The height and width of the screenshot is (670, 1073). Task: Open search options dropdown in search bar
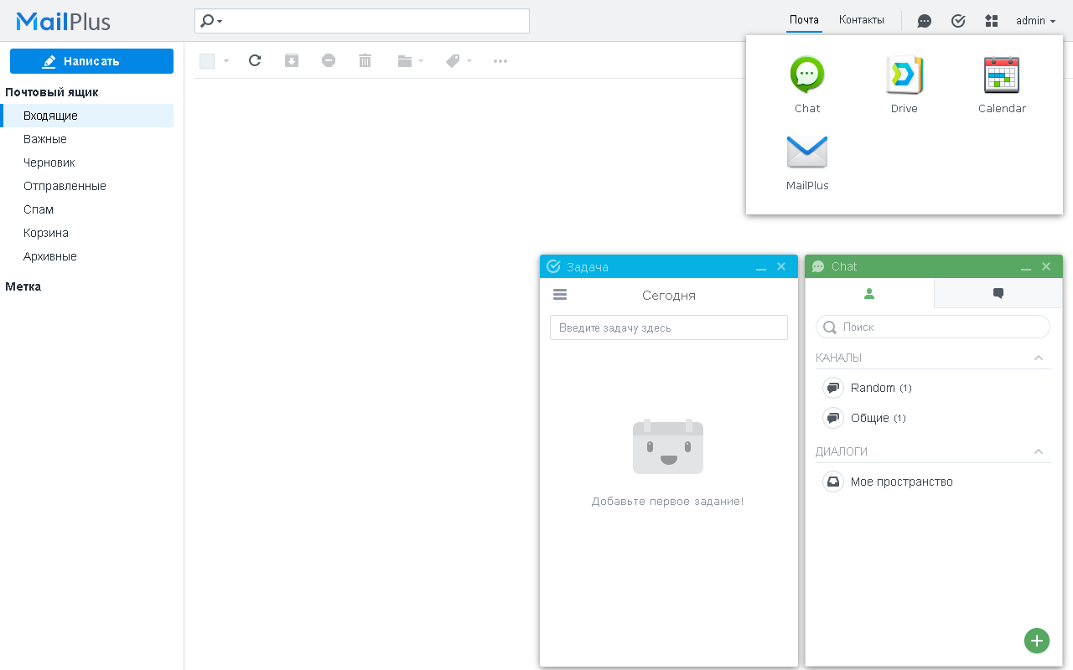click(211, 21)
